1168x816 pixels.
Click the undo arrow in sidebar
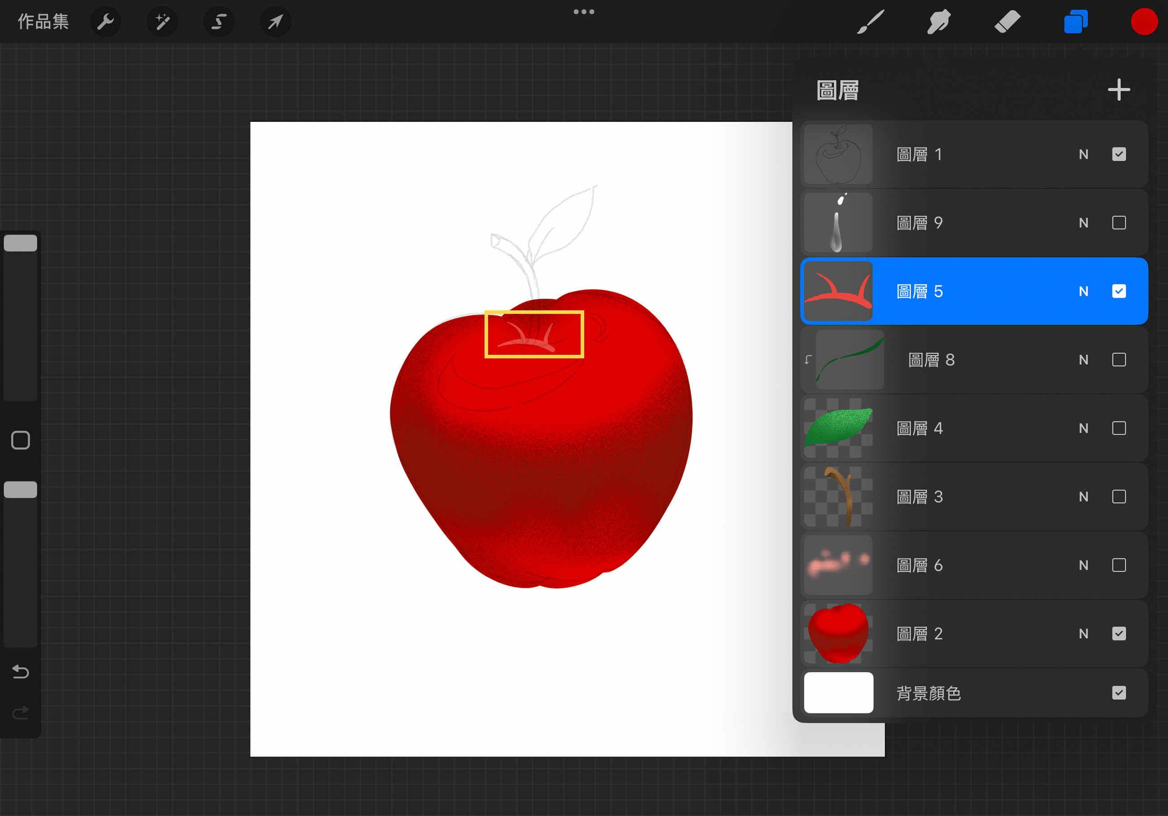pyautogui.click(x=20, y=672)
